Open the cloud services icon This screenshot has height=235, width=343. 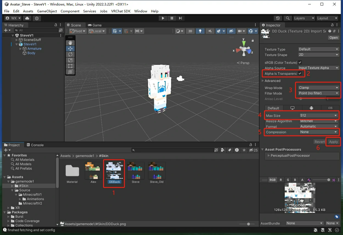(x=27, y=18)
